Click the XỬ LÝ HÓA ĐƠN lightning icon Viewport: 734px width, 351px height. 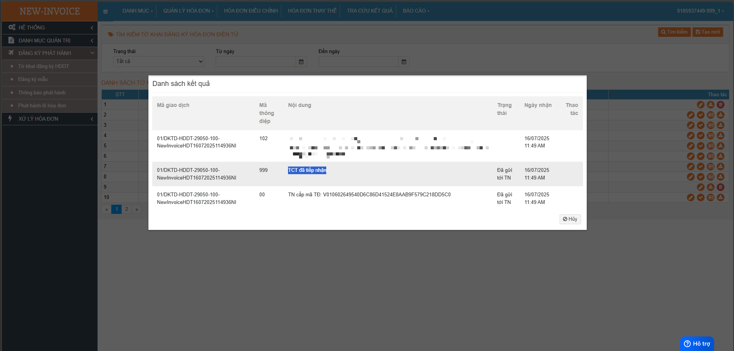[10, 118]
